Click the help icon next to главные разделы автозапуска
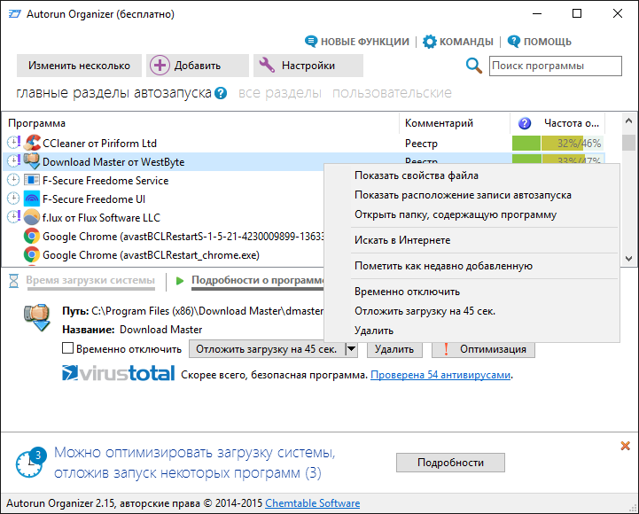The height and width of the screenshot is (514, 639). click(x=221, y=93)
